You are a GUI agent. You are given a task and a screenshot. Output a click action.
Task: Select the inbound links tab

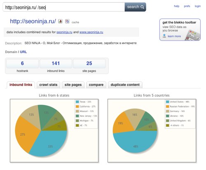pos(21,85)
